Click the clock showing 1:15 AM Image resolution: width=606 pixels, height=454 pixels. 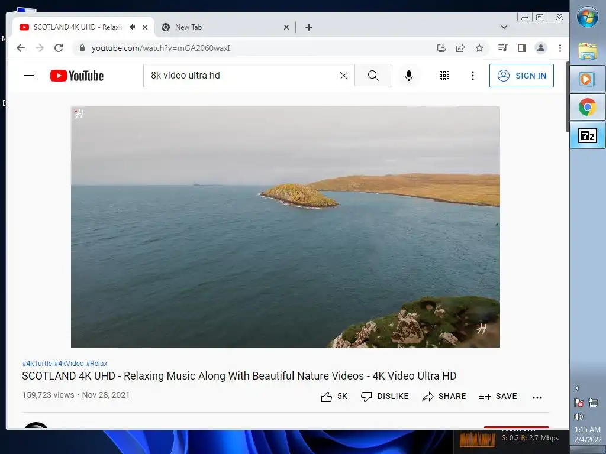point(588,429)
